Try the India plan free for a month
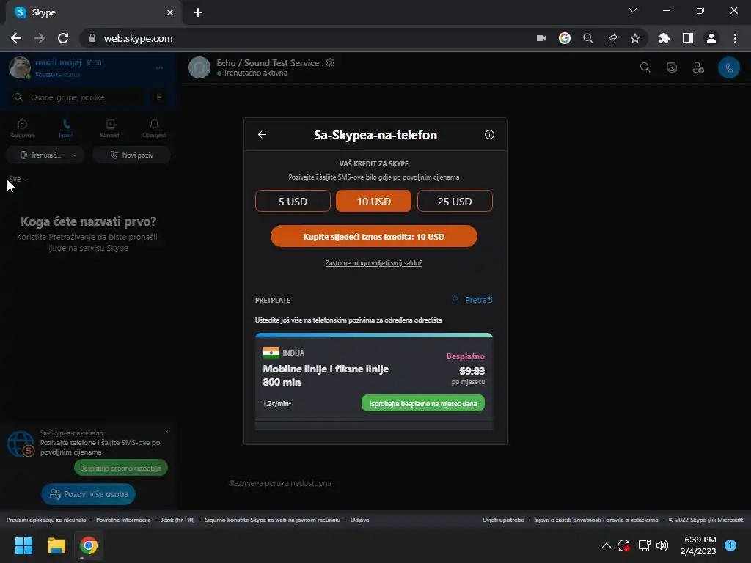This screenshot has height=563, width=751. [x=423, y=403]
